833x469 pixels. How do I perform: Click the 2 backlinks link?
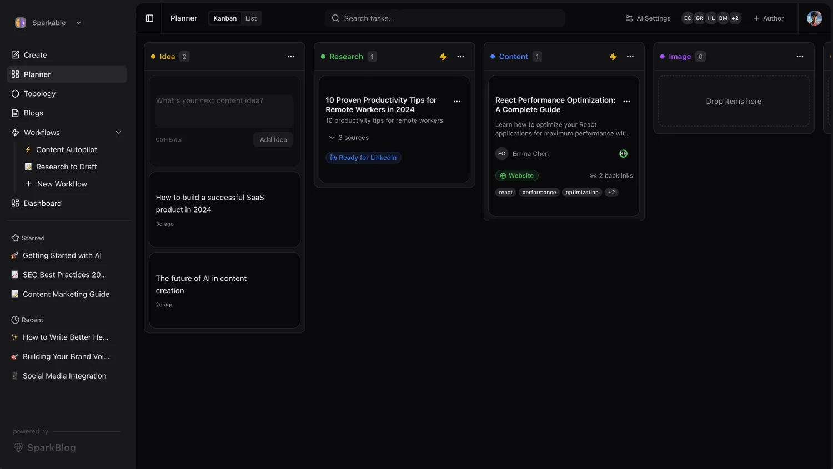pos(611,176)
